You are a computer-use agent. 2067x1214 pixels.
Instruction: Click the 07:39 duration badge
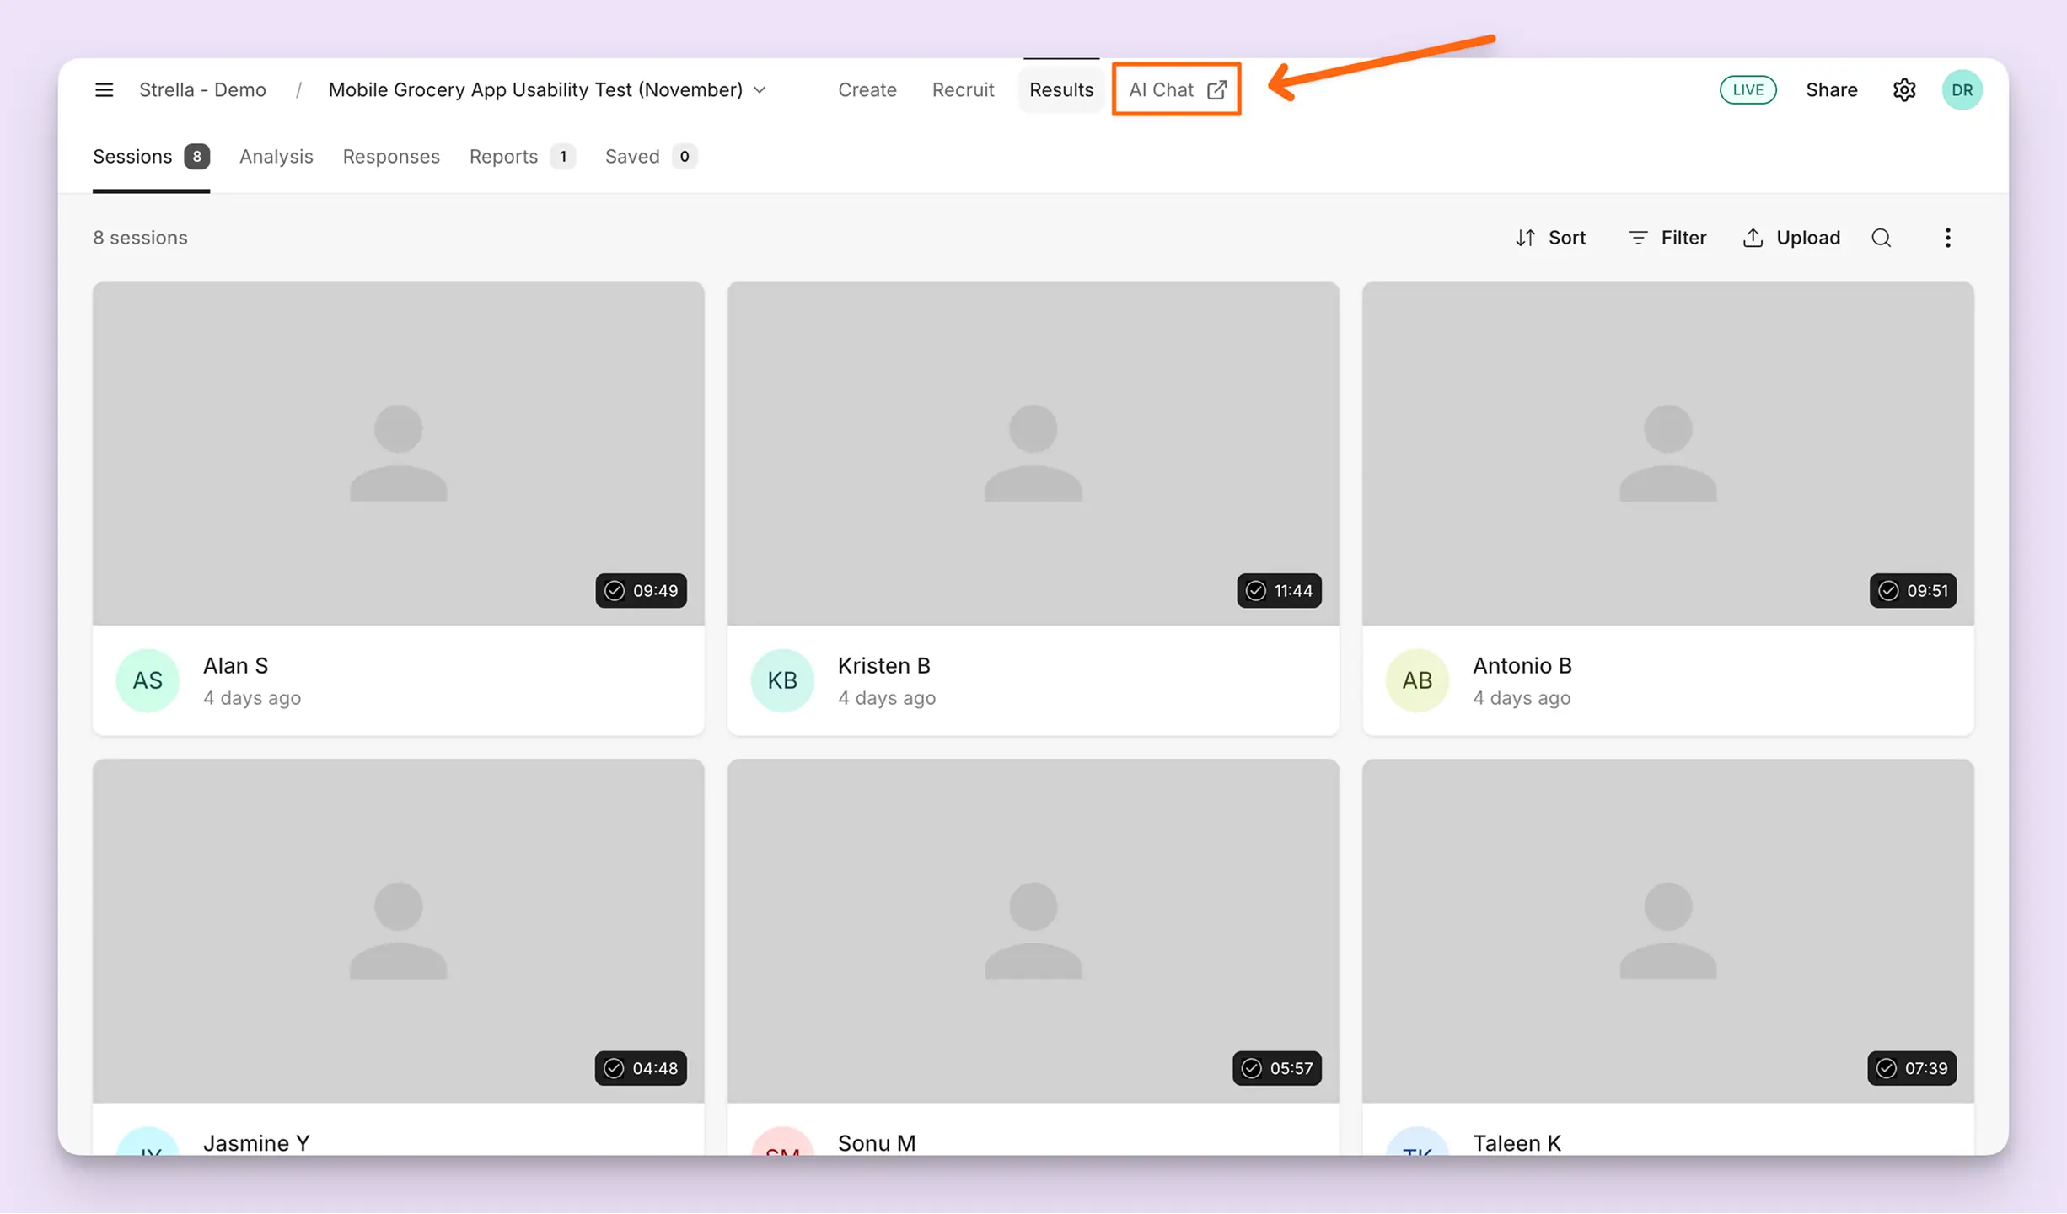click(x=1912, y=1068)
